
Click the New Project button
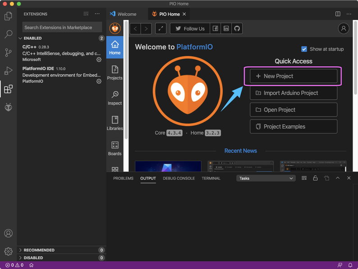(x=294, y=76)
